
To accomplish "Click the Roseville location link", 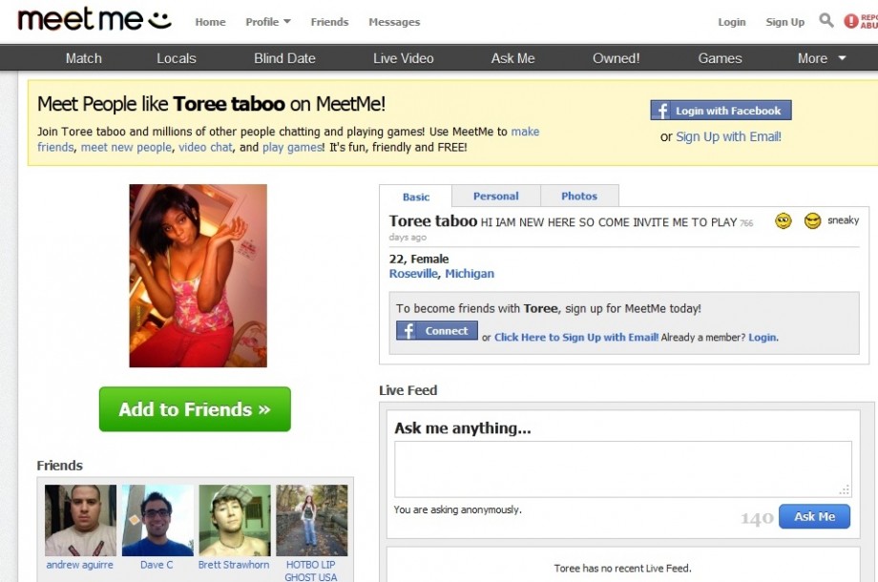I will [413, 274].
